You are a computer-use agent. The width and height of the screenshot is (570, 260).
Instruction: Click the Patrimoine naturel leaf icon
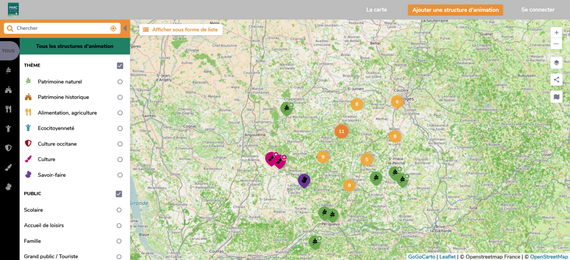click(x=28, y=81)
